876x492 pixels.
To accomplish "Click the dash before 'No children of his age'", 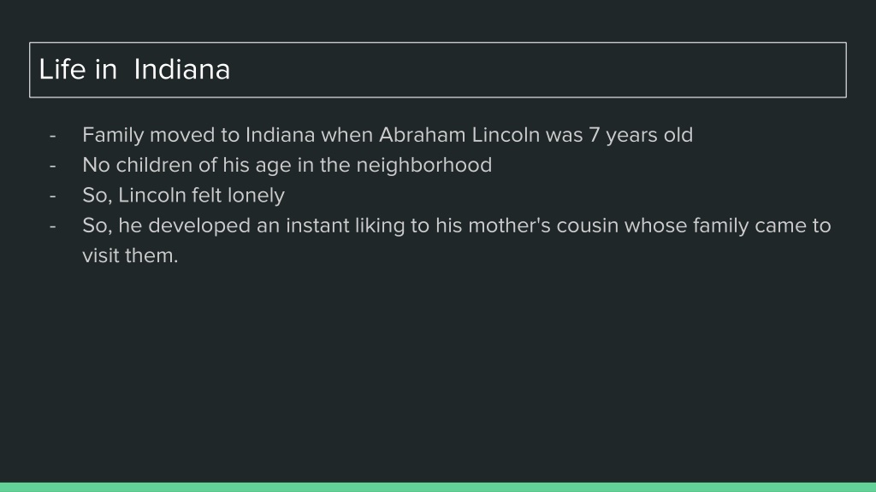I will pos(52,166).
